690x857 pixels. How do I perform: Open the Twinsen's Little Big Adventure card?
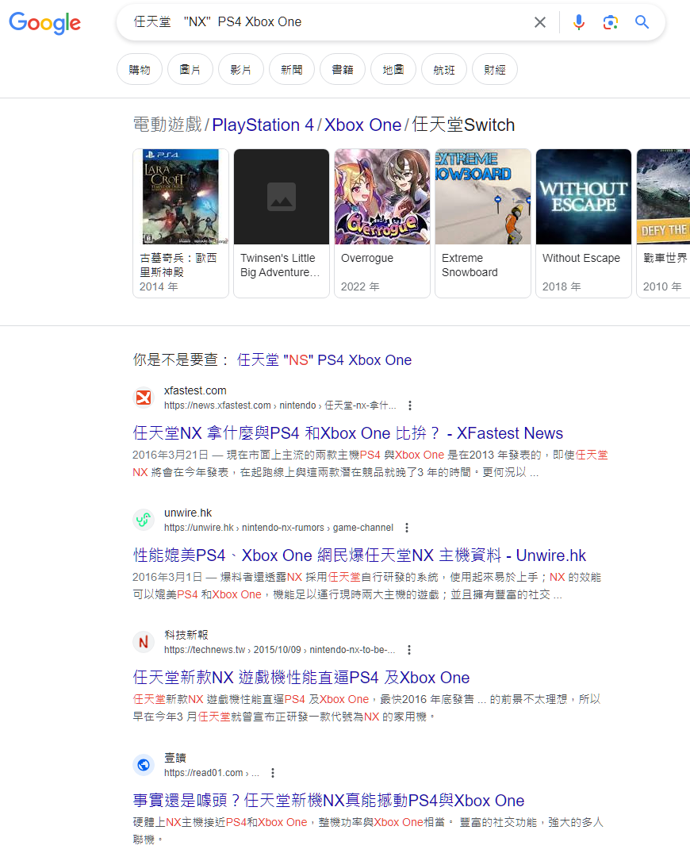[x=282, y=223]
